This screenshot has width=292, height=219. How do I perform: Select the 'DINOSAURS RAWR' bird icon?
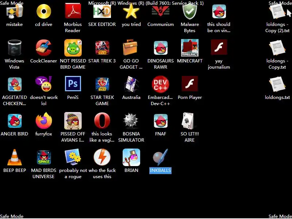[161, 48]
